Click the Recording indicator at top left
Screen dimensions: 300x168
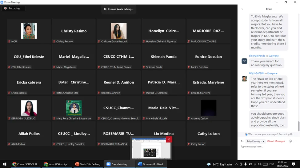(x=14, y=9)
